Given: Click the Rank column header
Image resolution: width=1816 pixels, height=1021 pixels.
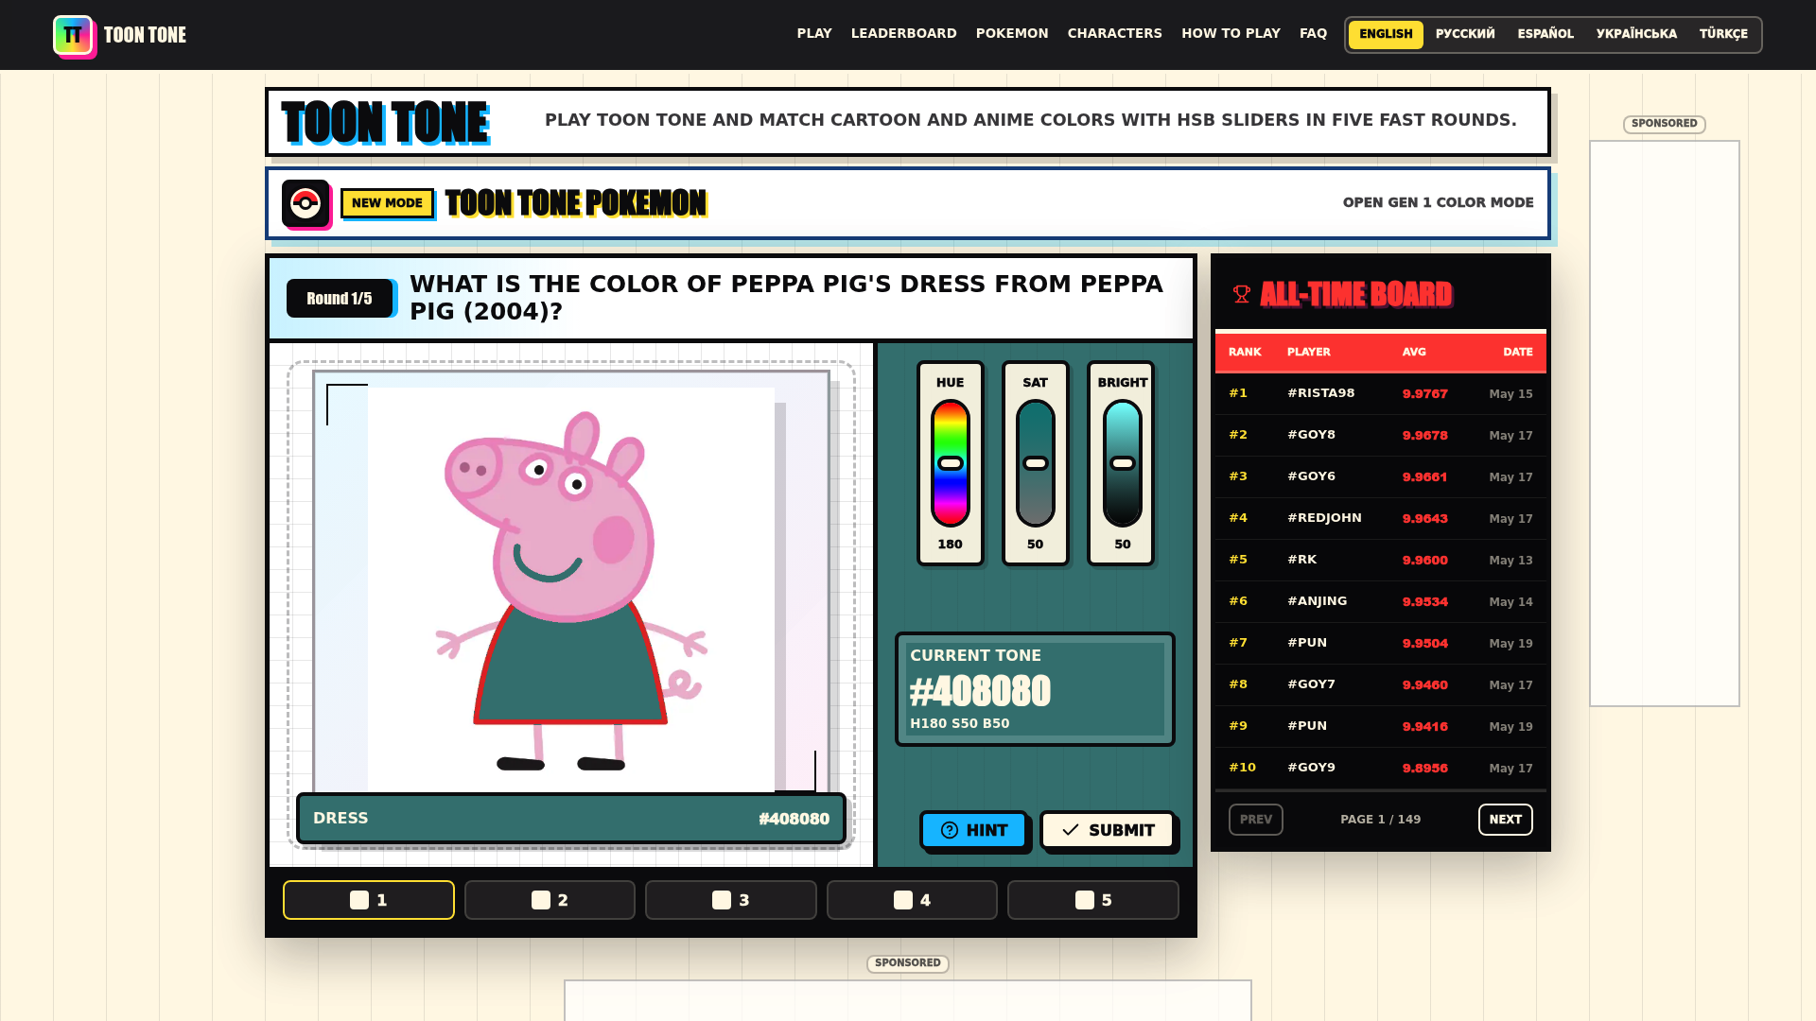Looking at the screenshot, I should pyautogui.click(x=1245, y=352).
